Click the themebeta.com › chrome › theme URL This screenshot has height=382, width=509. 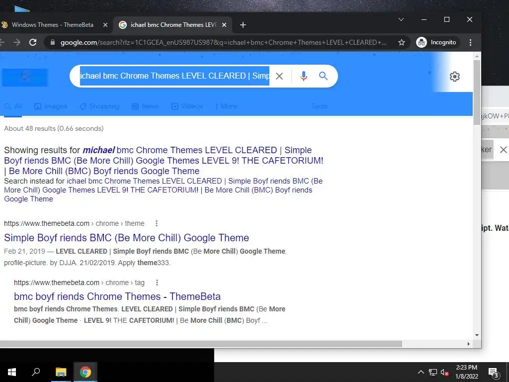pyautogui.click(x=74, y=223)
